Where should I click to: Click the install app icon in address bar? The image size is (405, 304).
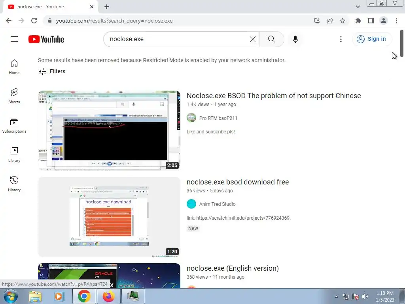[x=317, y=21]
